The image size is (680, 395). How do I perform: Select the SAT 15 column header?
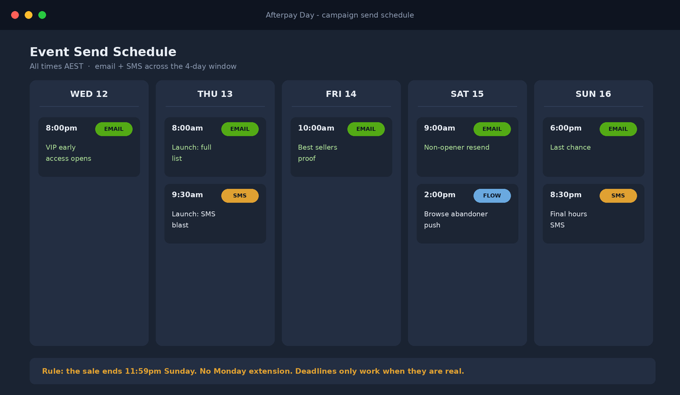click(467, 94)
